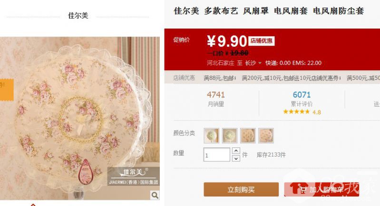Open the 长沙 destination dropdown

point(253,63)
